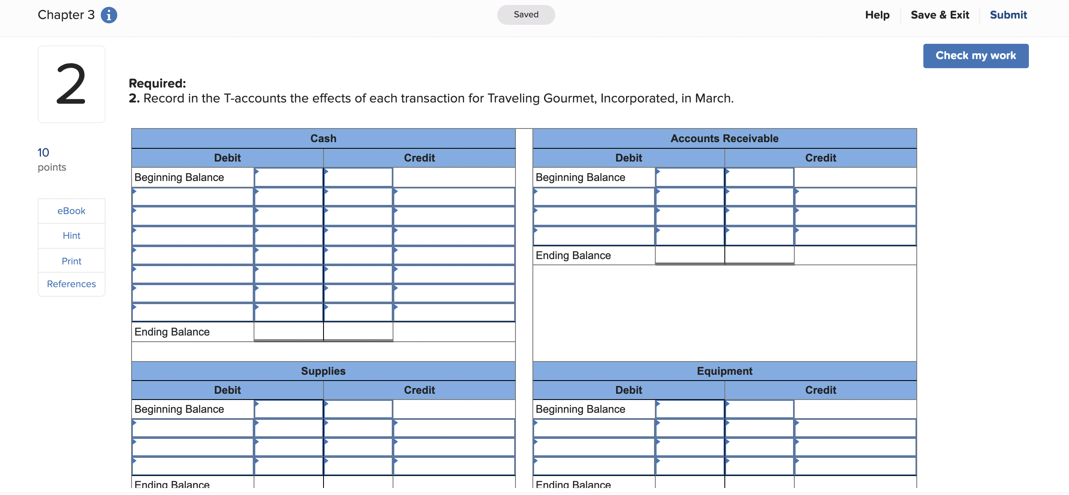
Task: Open the eBook resource
Action: pyautogui.click(x=72, y=211)
